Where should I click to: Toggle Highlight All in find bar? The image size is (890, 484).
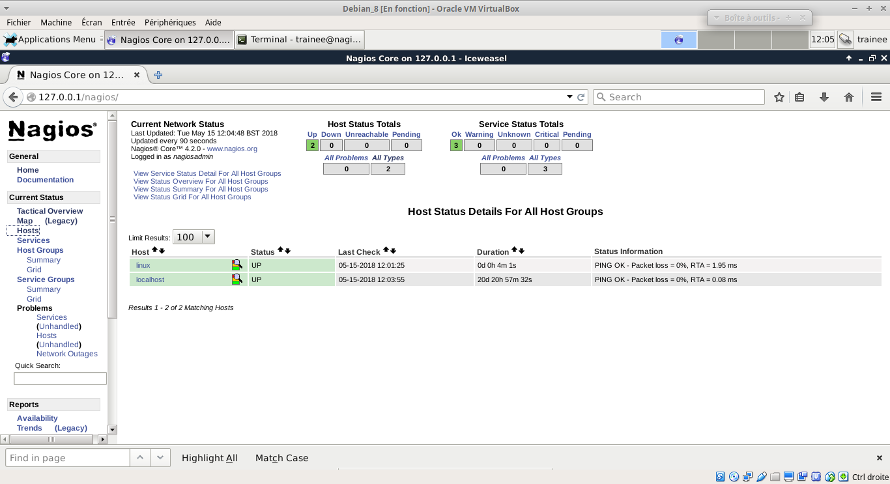point(210,458)
